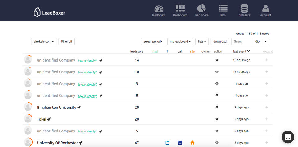The image size is (298, 147).
Task: Sort by last event column
Action: pyautogui.click(x=242, y=51)
